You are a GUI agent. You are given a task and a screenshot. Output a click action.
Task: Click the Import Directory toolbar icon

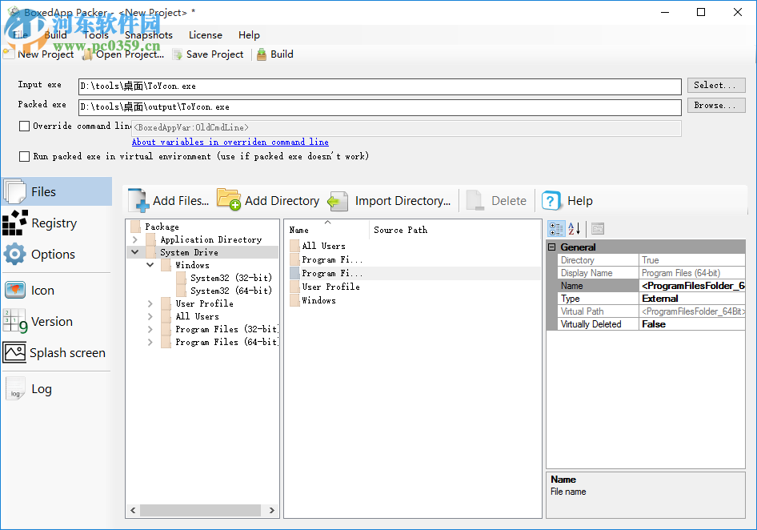(337, 200)
